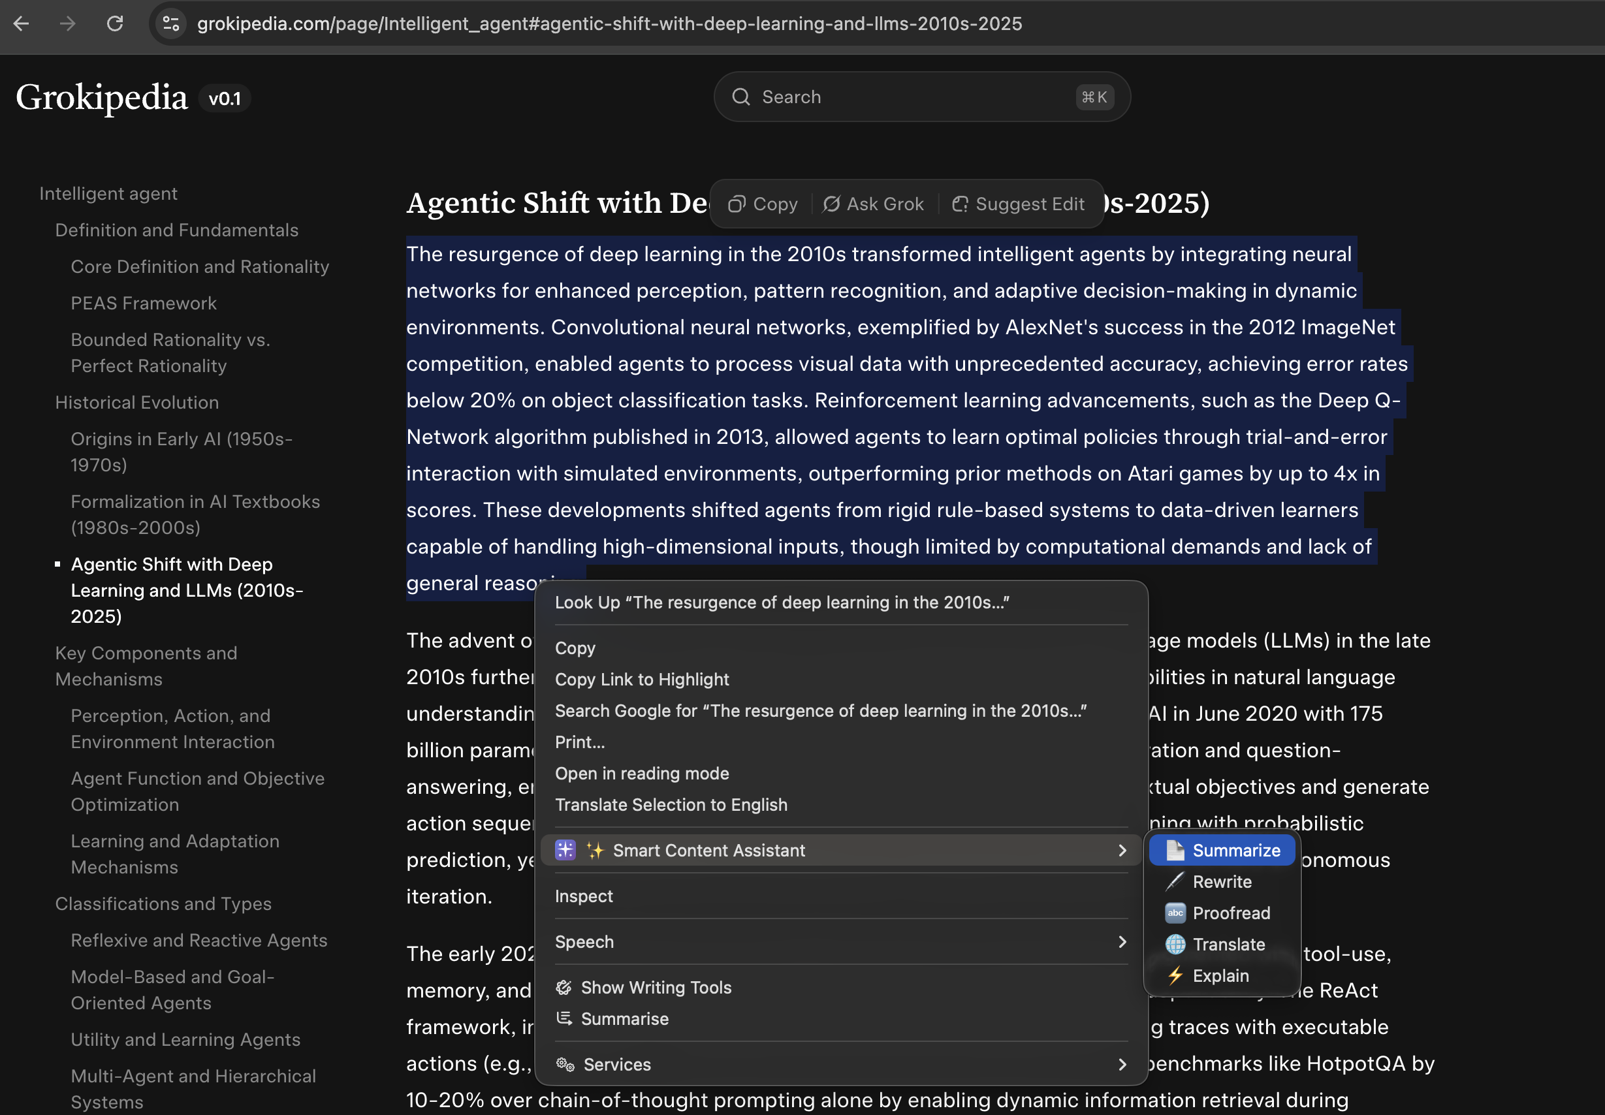The image size is (1605, 1115).
Task: Expand Smart Content Assistant submenu arrow
Action: tap(1121, 850)
